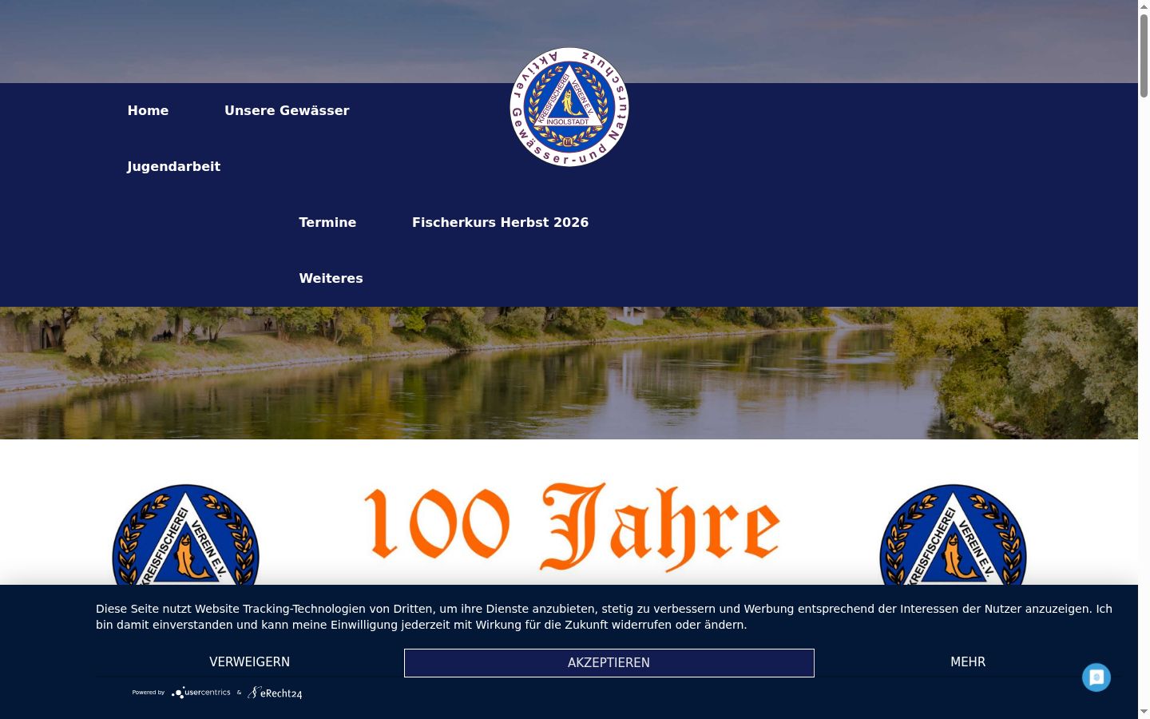Click the page vertical scrollbar thumb
This screenshot has width=1150, height=719.
click(1144, 56)
